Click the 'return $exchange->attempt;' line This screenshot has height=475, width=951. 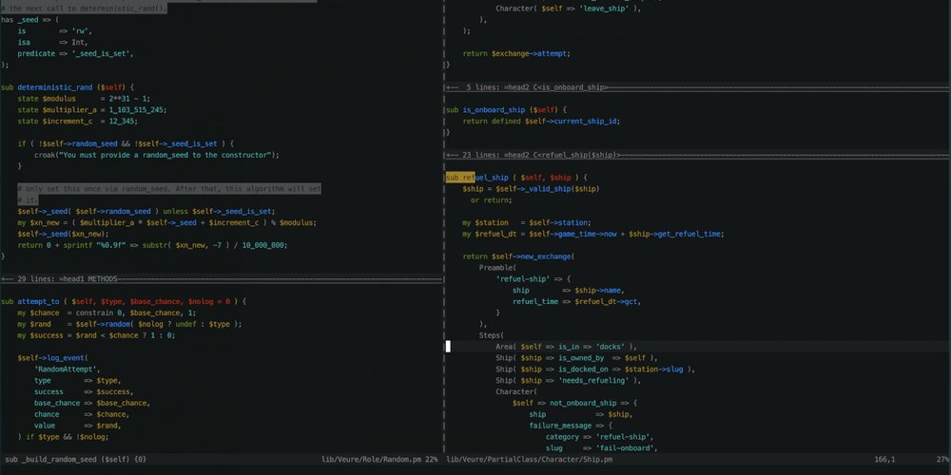point(516,53)
